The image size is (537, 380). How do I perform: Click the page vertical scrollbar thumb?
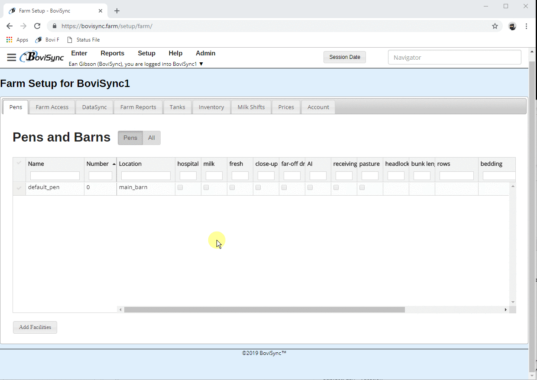click(x=532, y=216)
